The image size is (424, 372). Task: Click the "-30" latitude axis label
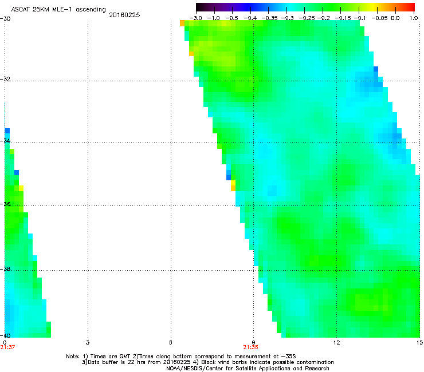click(x=5, y=19)
